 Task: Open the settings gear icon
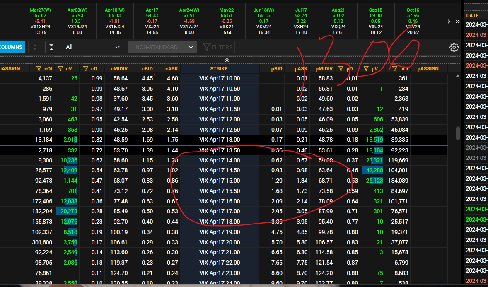(454, 47)
